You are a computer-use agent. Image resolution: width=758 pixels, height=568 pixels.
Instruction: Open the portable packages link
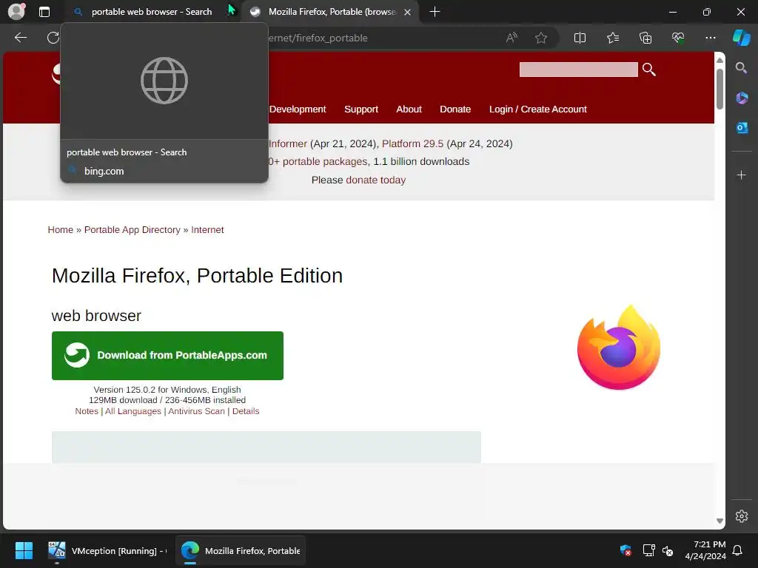pyautogui.click(x=325, y=161)
